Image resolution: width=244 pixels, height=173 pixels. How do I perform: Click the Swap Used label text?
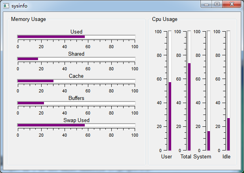coord(76,120)
